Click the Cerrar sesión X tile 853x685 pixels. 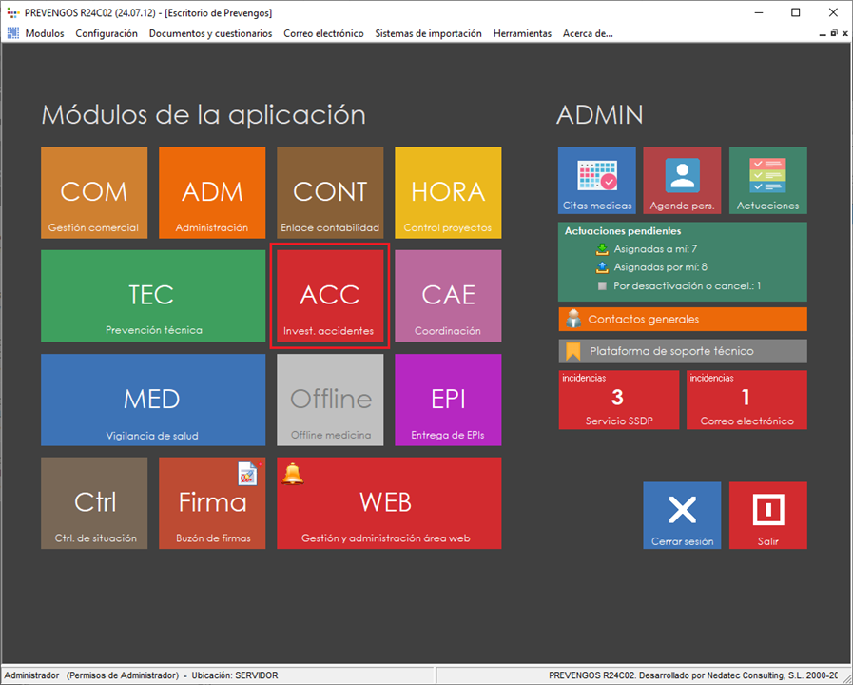(x=682, y=515)
